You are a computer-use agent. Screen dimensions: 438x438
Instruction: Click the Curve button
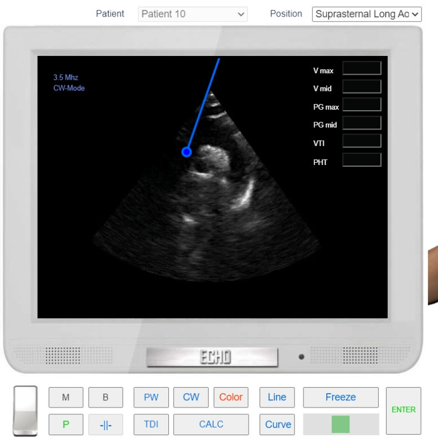click(x=278, y=424)
